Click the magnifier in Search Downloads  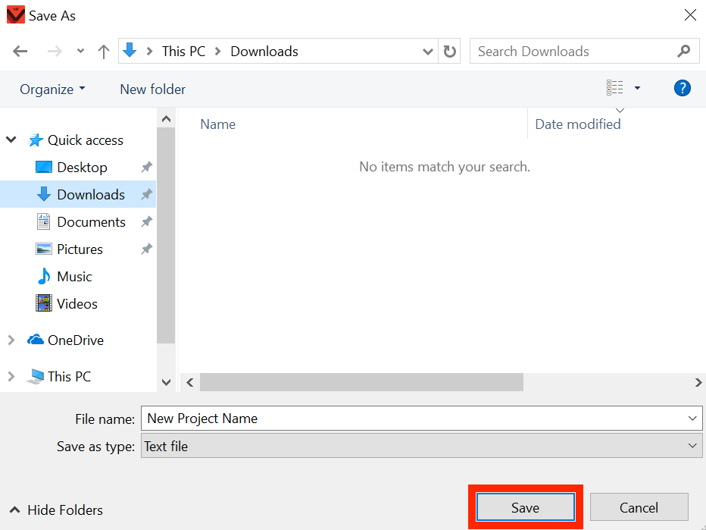pyautogui.click(x=683, y=51)
